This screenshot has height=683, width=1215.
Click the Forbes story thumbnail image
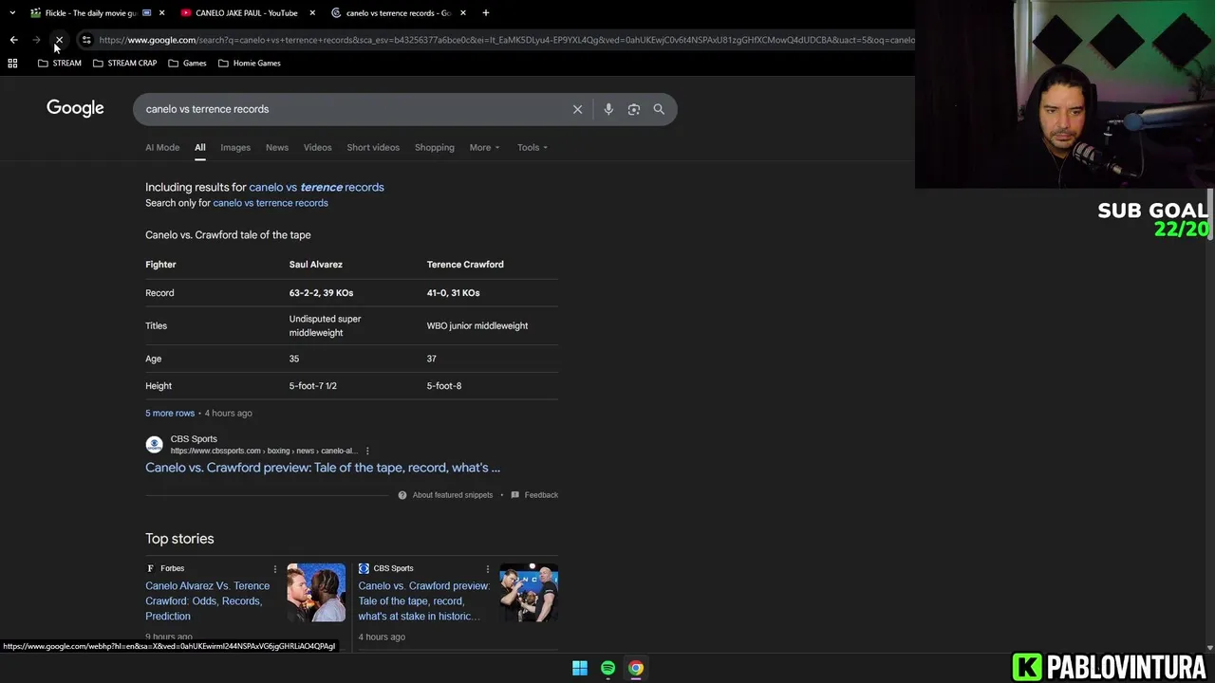[x=316, y=593]
